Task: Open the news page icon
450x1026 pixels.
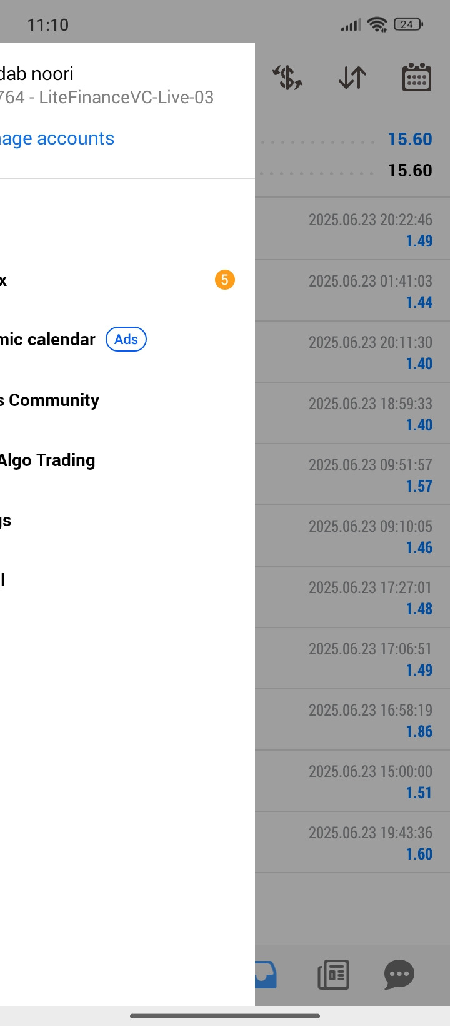Action: point(333,974)
